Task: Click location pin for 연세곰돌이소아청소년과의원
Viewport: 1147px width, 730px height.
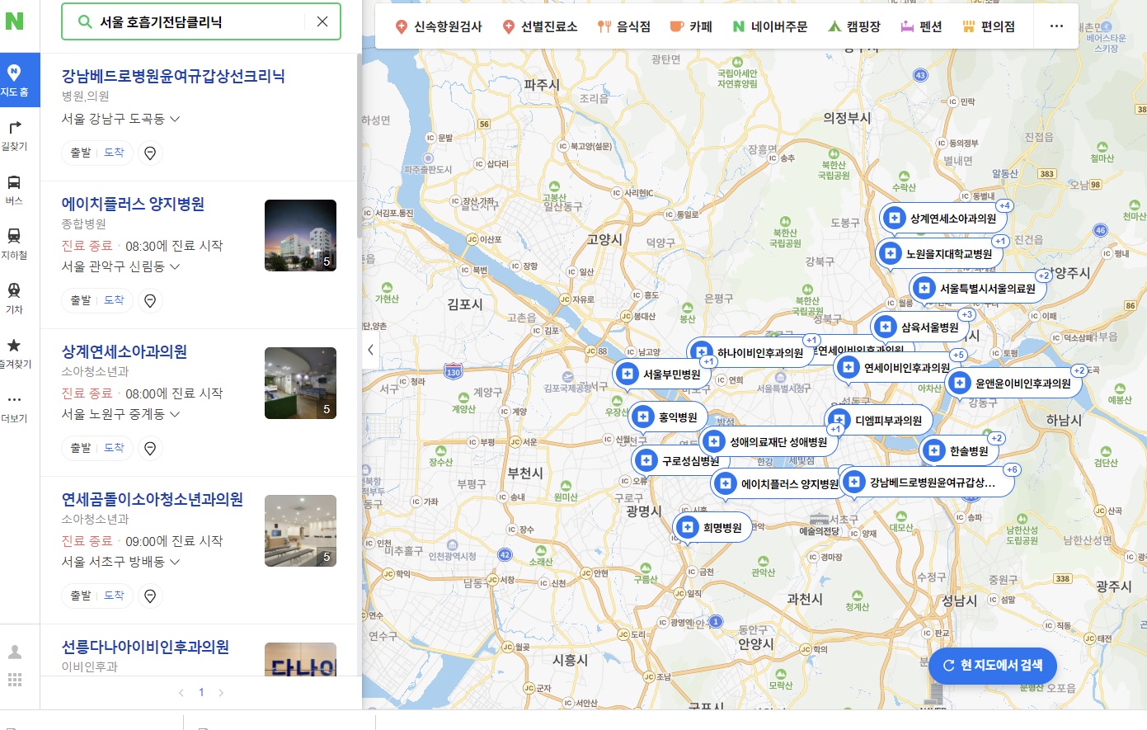Action: [x=150, y=596]
